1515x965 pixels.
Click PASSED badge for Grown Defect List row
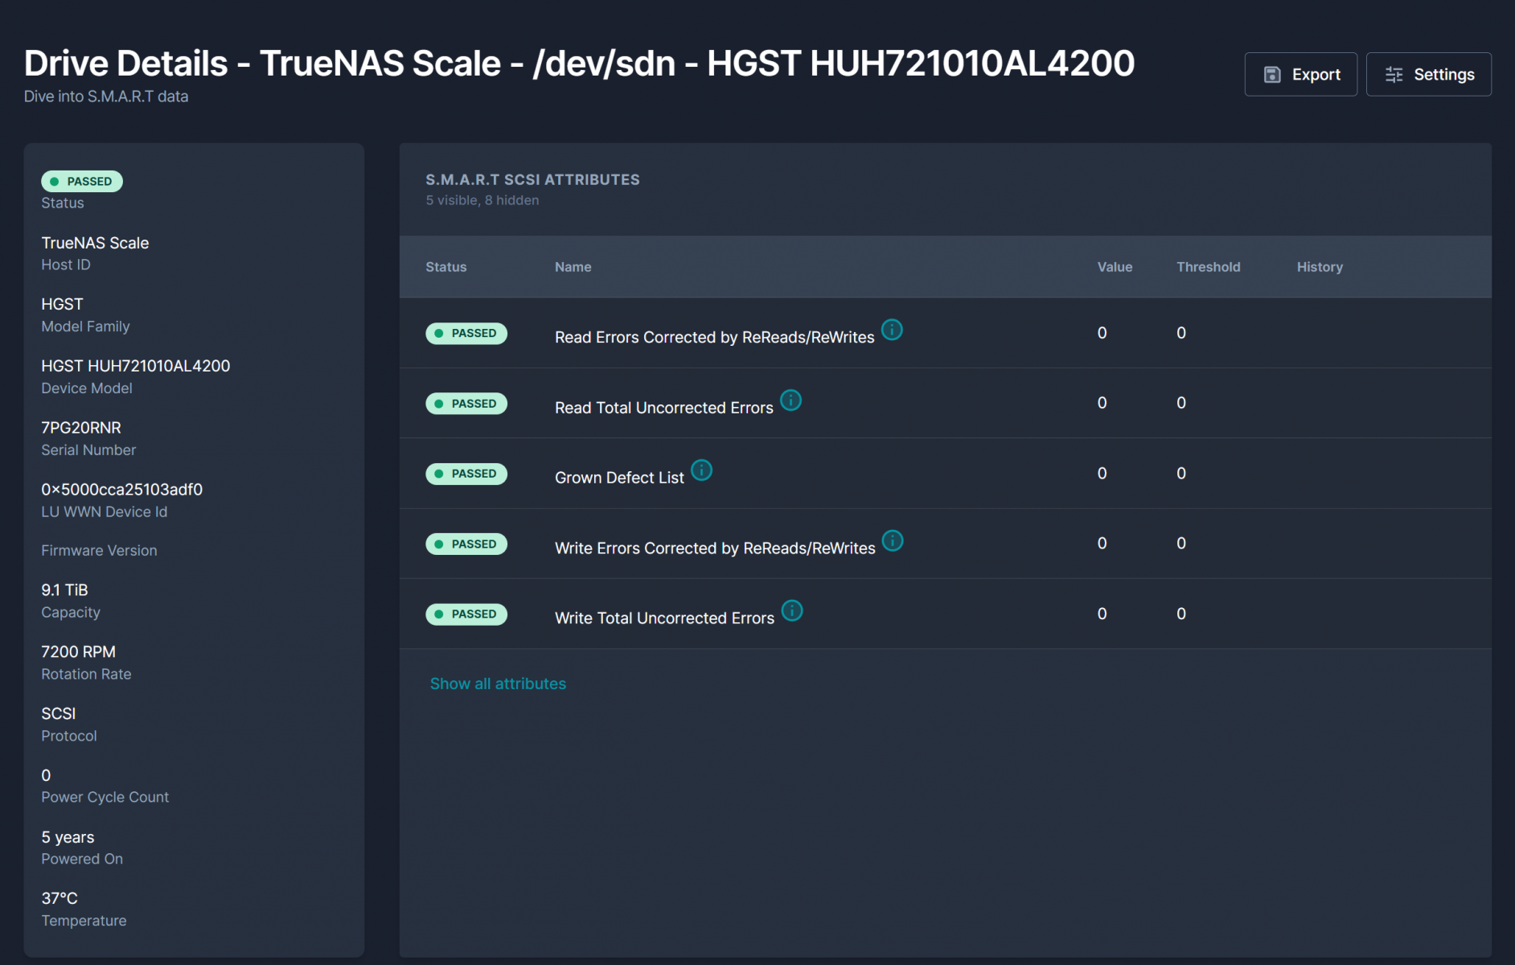(x=466, y=474)
